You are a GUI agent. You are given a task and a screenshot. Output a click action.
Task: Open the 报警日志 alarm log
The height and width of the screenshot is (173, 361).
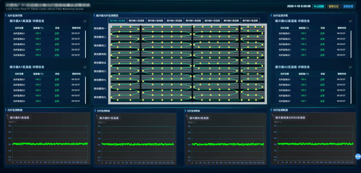pos(333,6)
